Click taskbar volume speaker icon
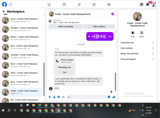160x118 pixels. click(142, 115)
